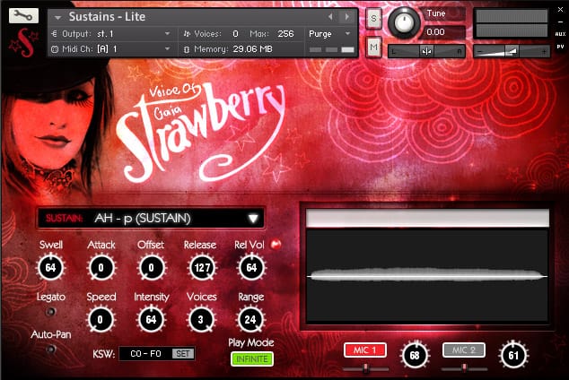This screenshot has width=569, height=380.
Task: Click the Release knob showing 127
Action: 202,268
